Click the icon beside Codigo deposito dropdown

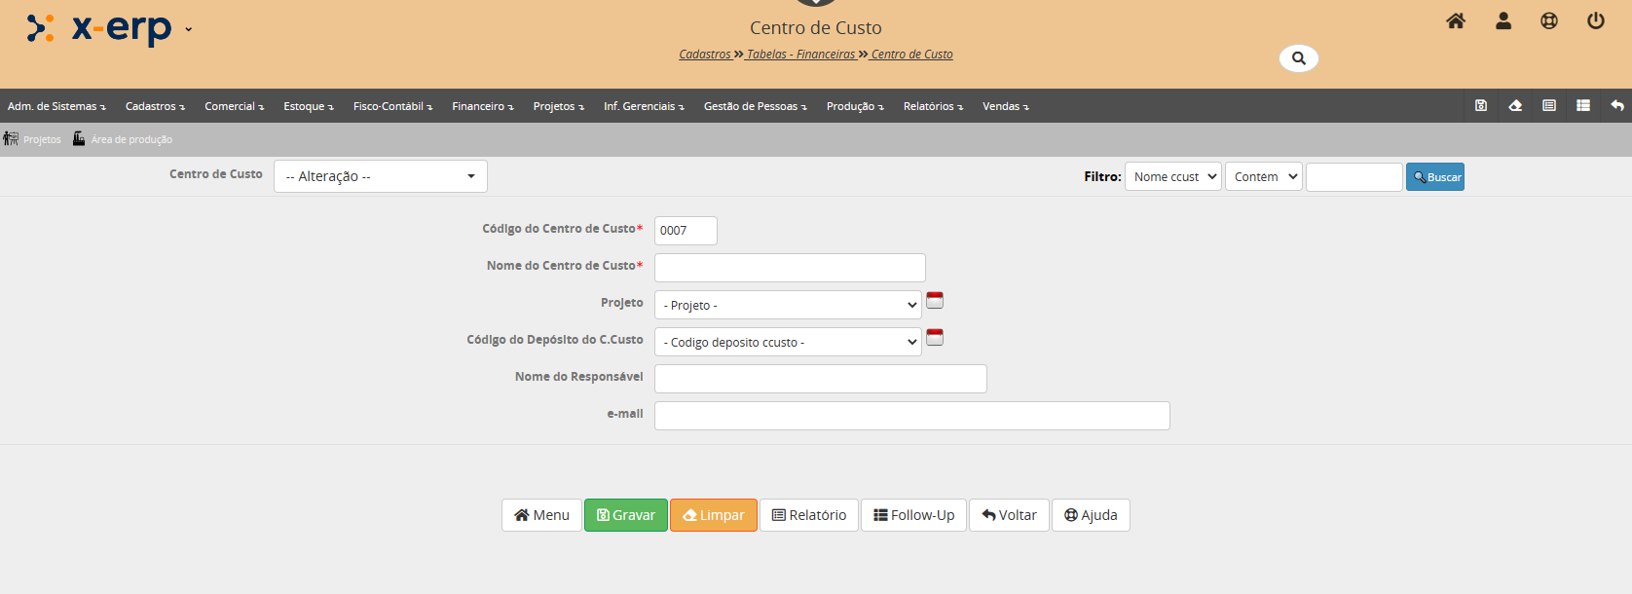(935, 337)
